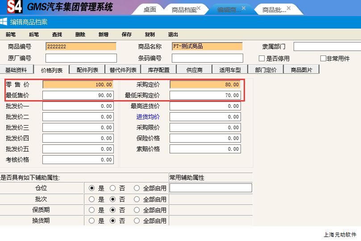Click the 零售价 input field
This screenshot has width=361, height=241.
point(78,85)
